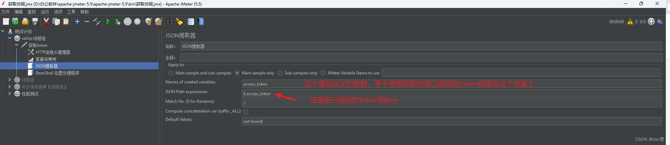
Task: Open Help with question mark icon
Action: [x=201, y=21]
